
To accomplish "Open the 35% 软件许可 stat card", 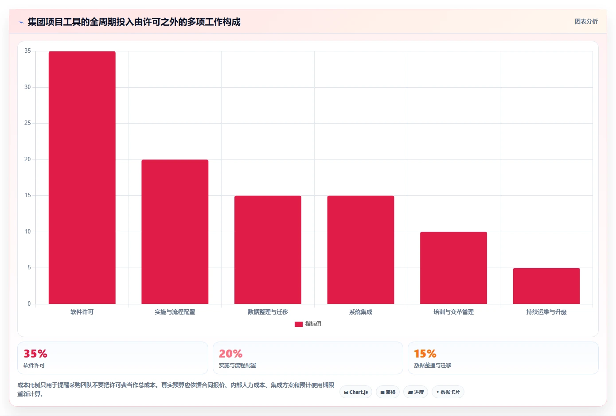I will [113, 358].
